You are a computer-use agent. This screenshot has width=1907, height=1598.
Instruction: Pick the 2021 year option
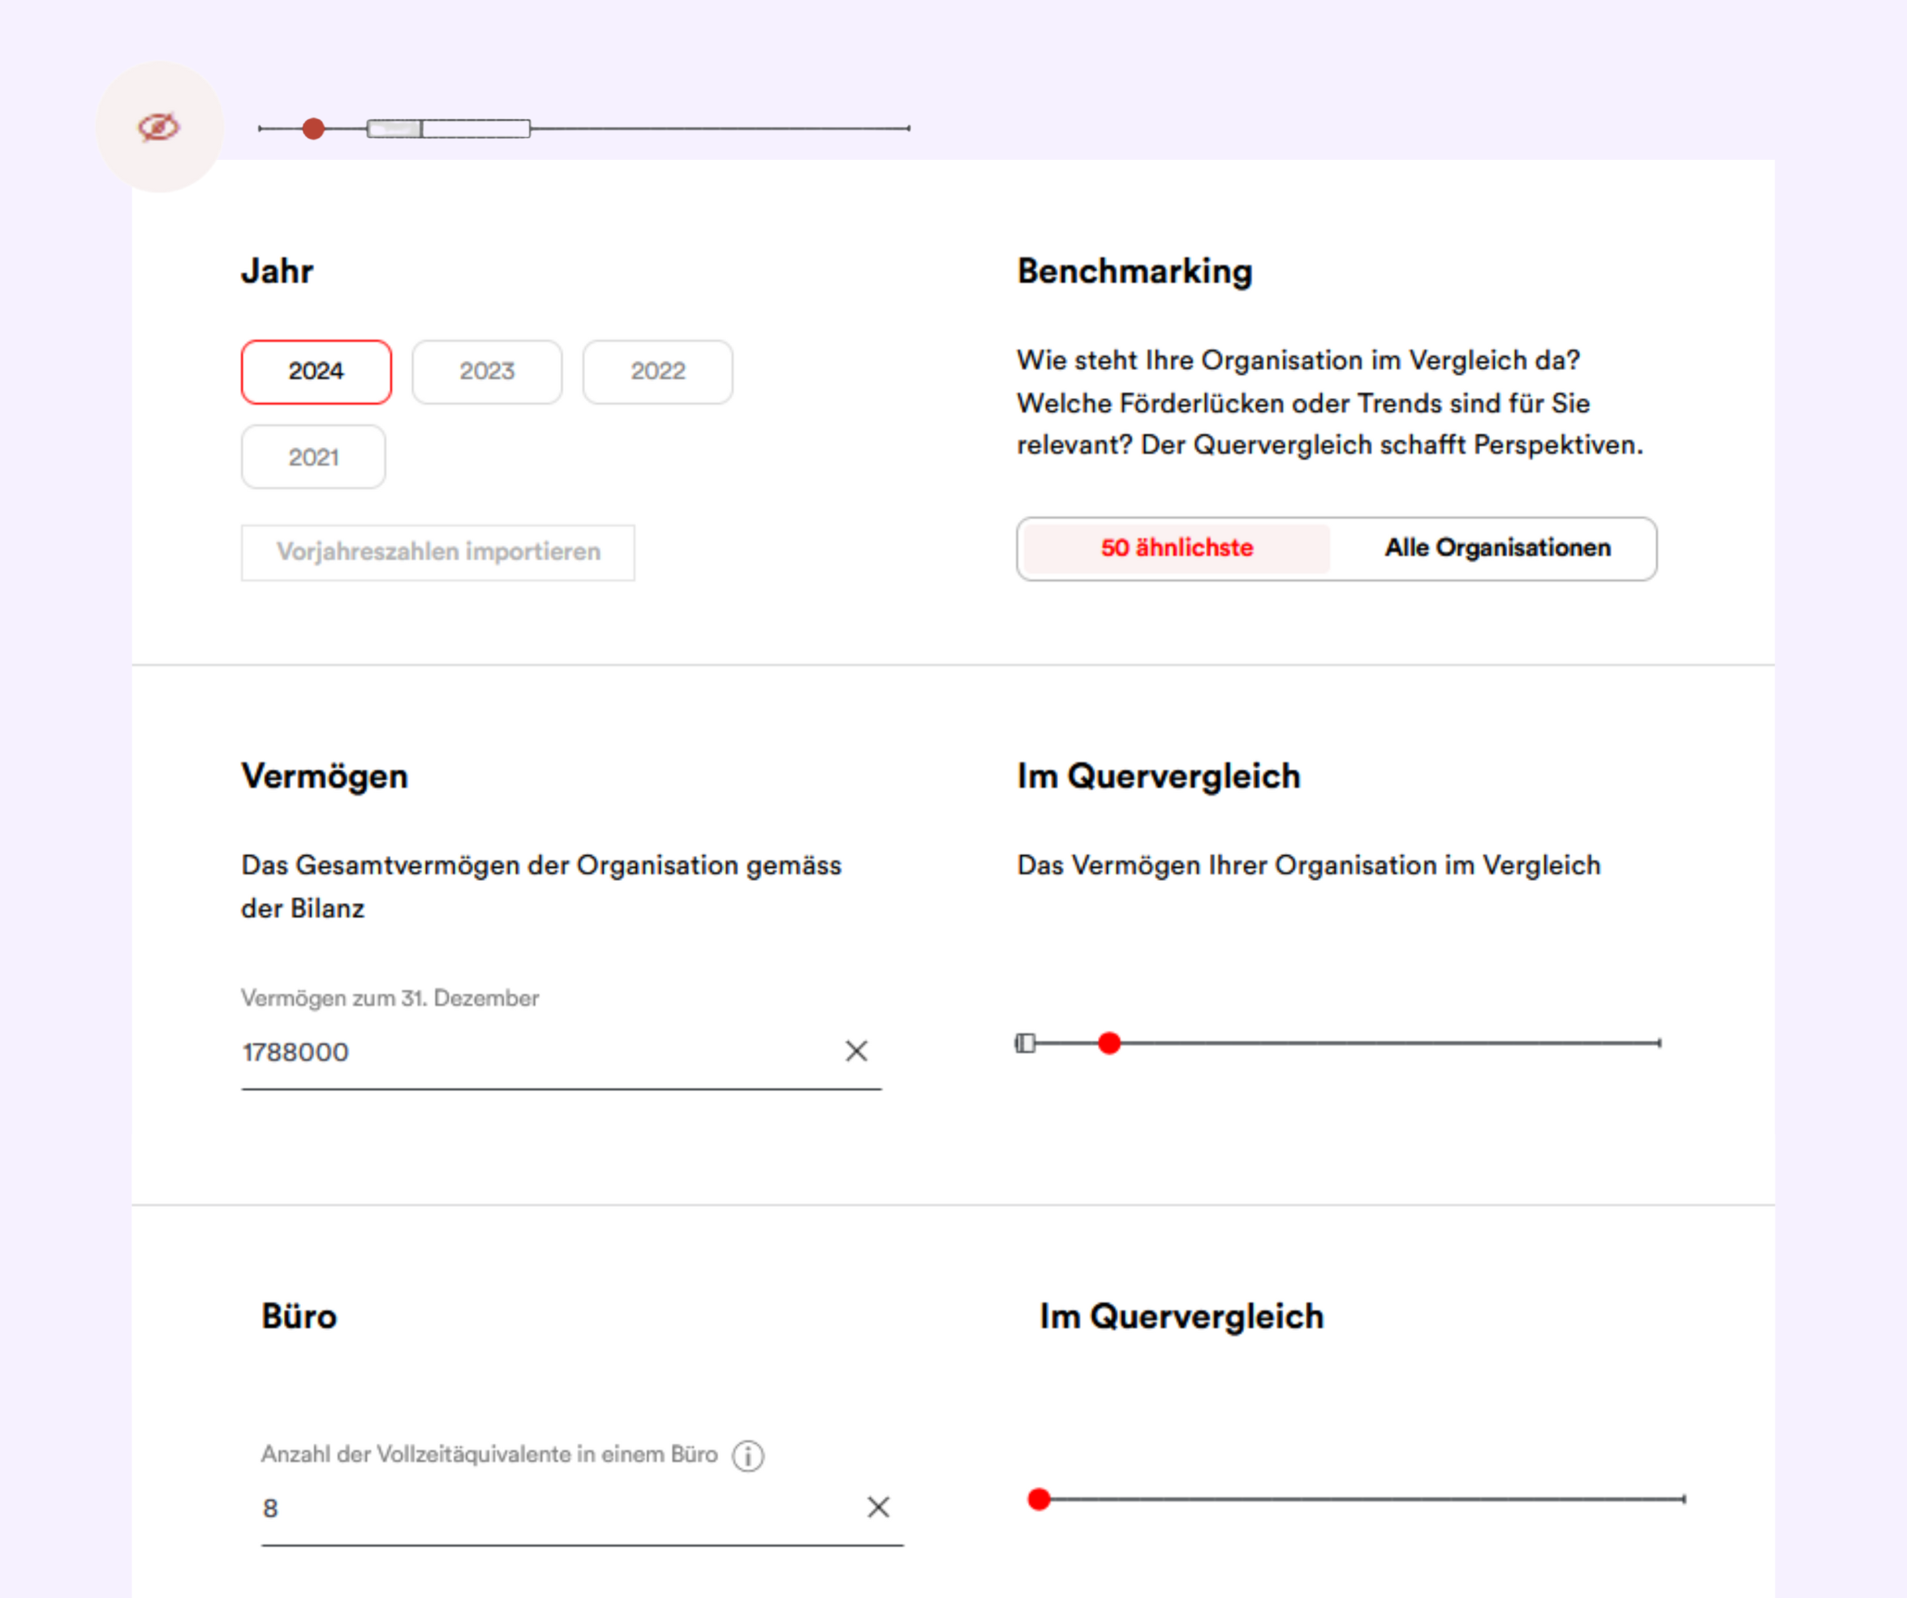point(313,457)
